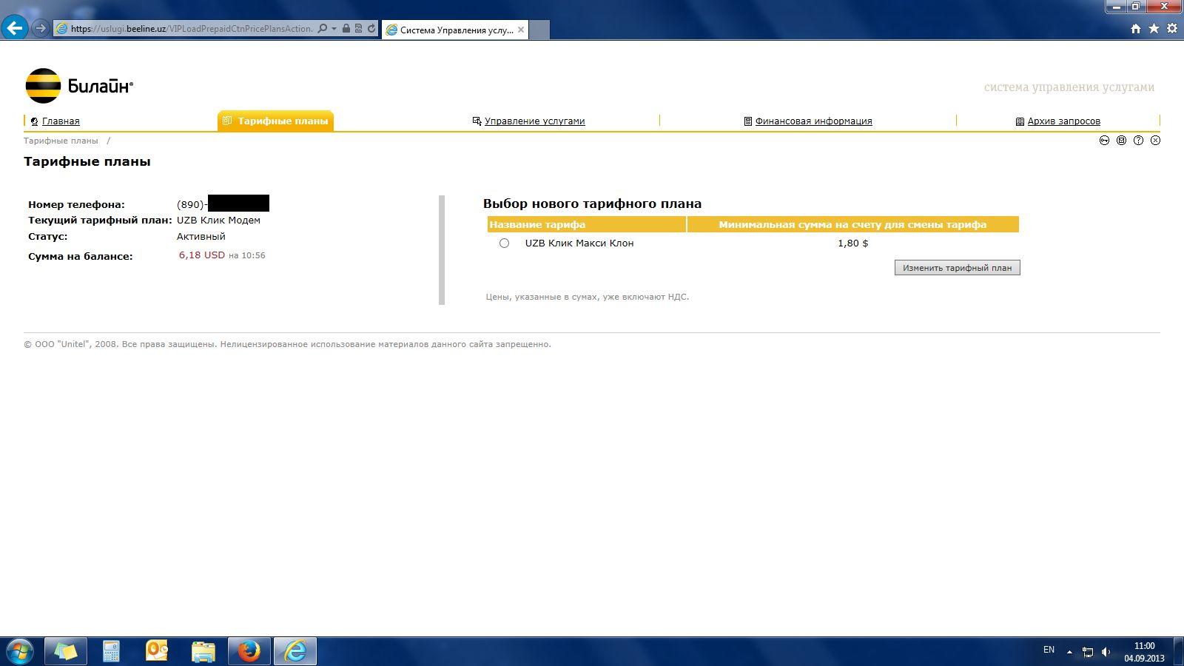
Task: Click the Изменить тарифный план button
Action: [x=957, y=268]
